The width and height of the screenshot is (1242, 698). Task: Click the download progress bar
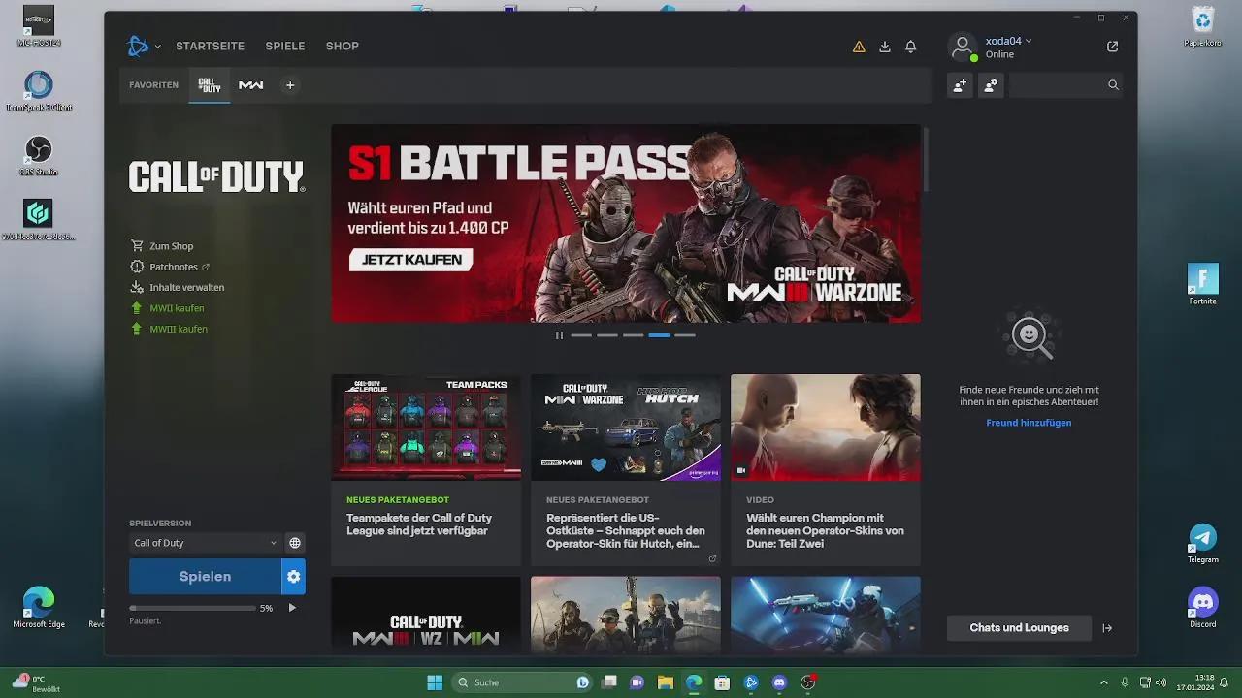coord(192,608)
